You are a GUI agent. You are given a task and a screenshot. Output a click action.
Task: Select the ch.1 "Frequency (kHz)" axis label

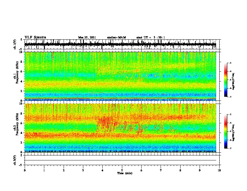tap(17, 73)
